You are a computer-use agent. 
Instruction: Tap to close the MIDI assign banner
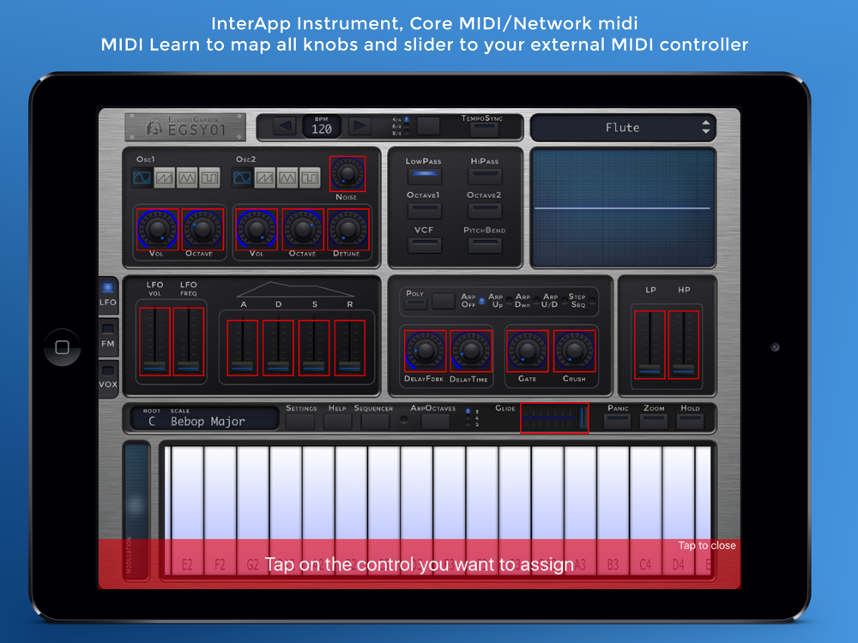click(x=706, y=545)
